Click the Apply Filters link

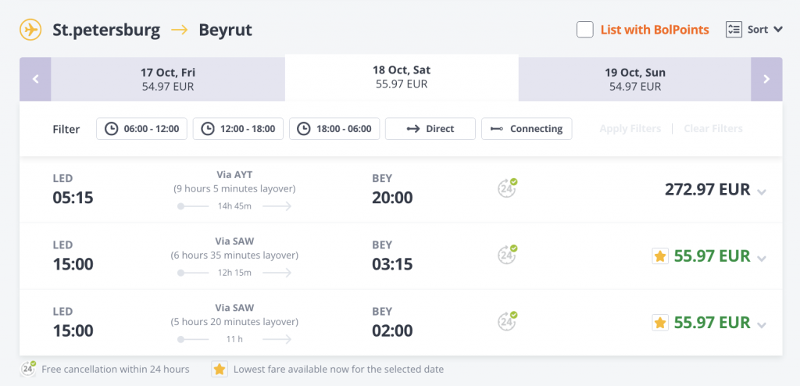[630, 129]
